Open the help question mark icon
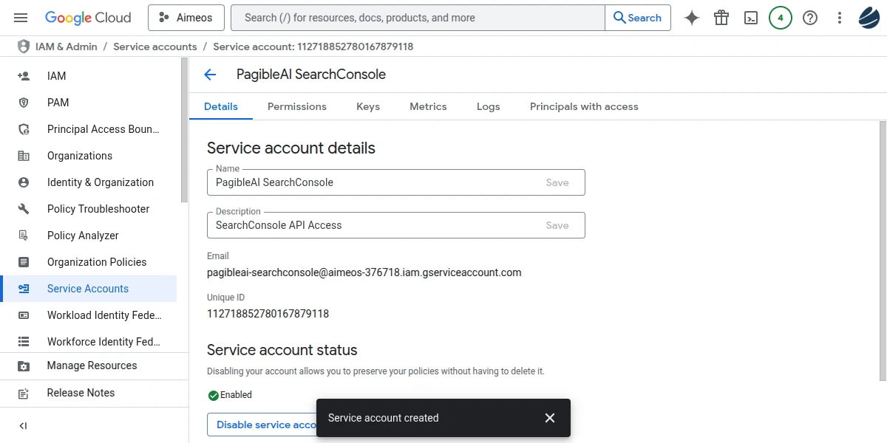The image size is (887, 443). (810, 18)
